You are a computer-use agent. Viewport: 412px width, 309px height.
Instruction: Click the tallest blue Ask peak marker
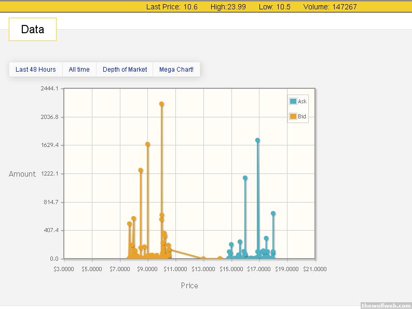tap(257, 140)
